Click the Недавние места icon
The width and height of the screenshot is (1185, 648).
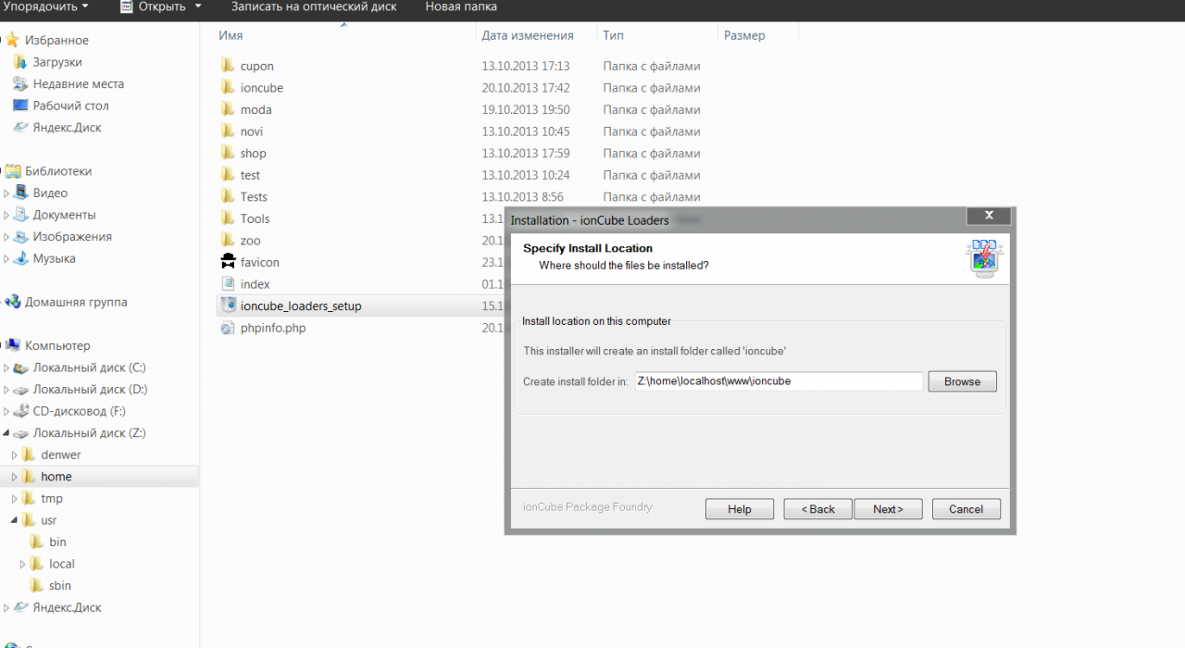click(20, 83)
